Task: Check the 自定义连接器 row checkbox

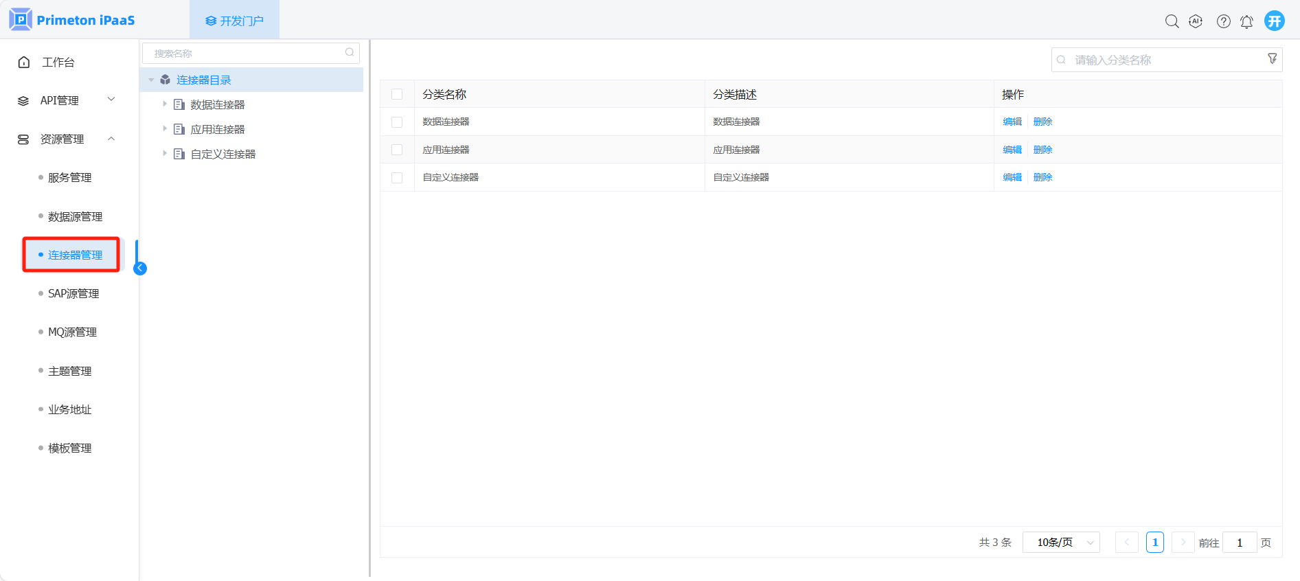Action: coord(397,177)
